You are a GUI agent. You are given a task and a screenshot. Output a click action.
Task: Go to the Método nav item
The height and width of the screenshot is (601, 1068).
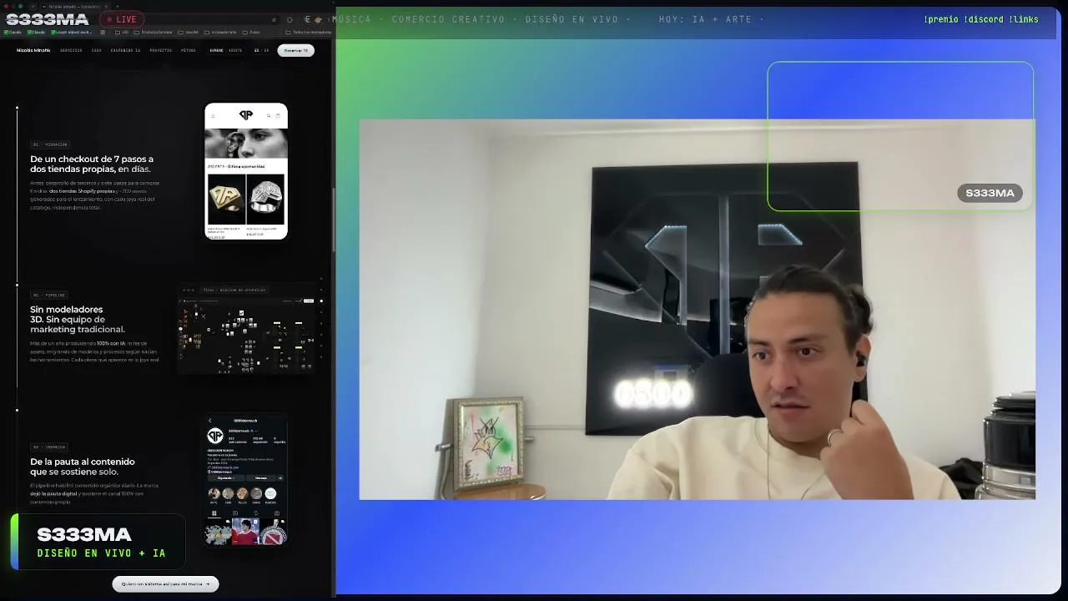click(189, 50)
